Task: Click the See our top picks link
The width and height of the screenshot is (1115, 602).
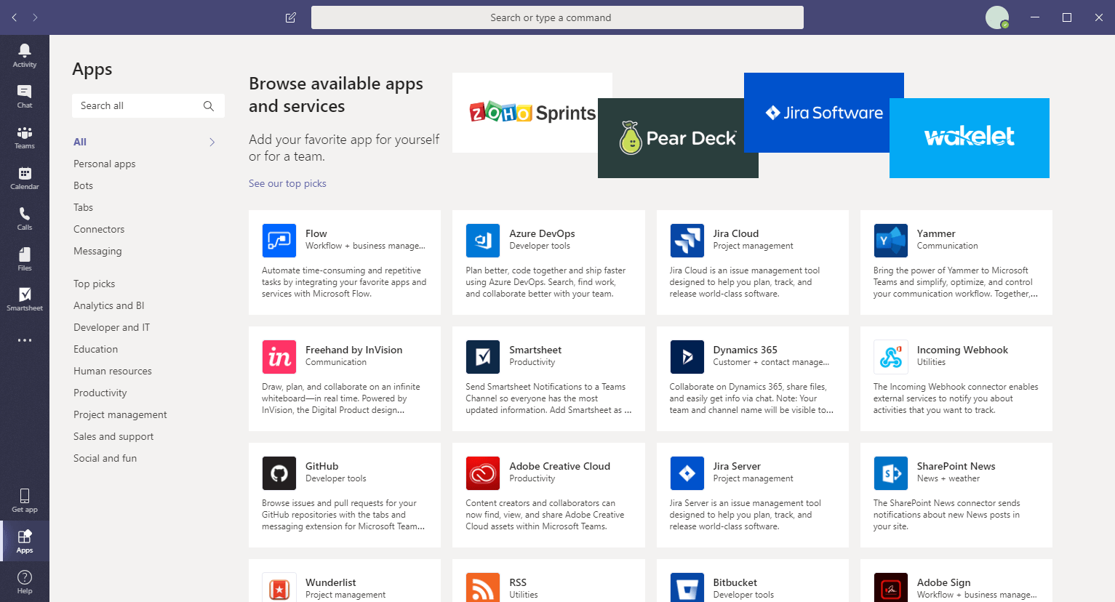Action: pos(287,183)
